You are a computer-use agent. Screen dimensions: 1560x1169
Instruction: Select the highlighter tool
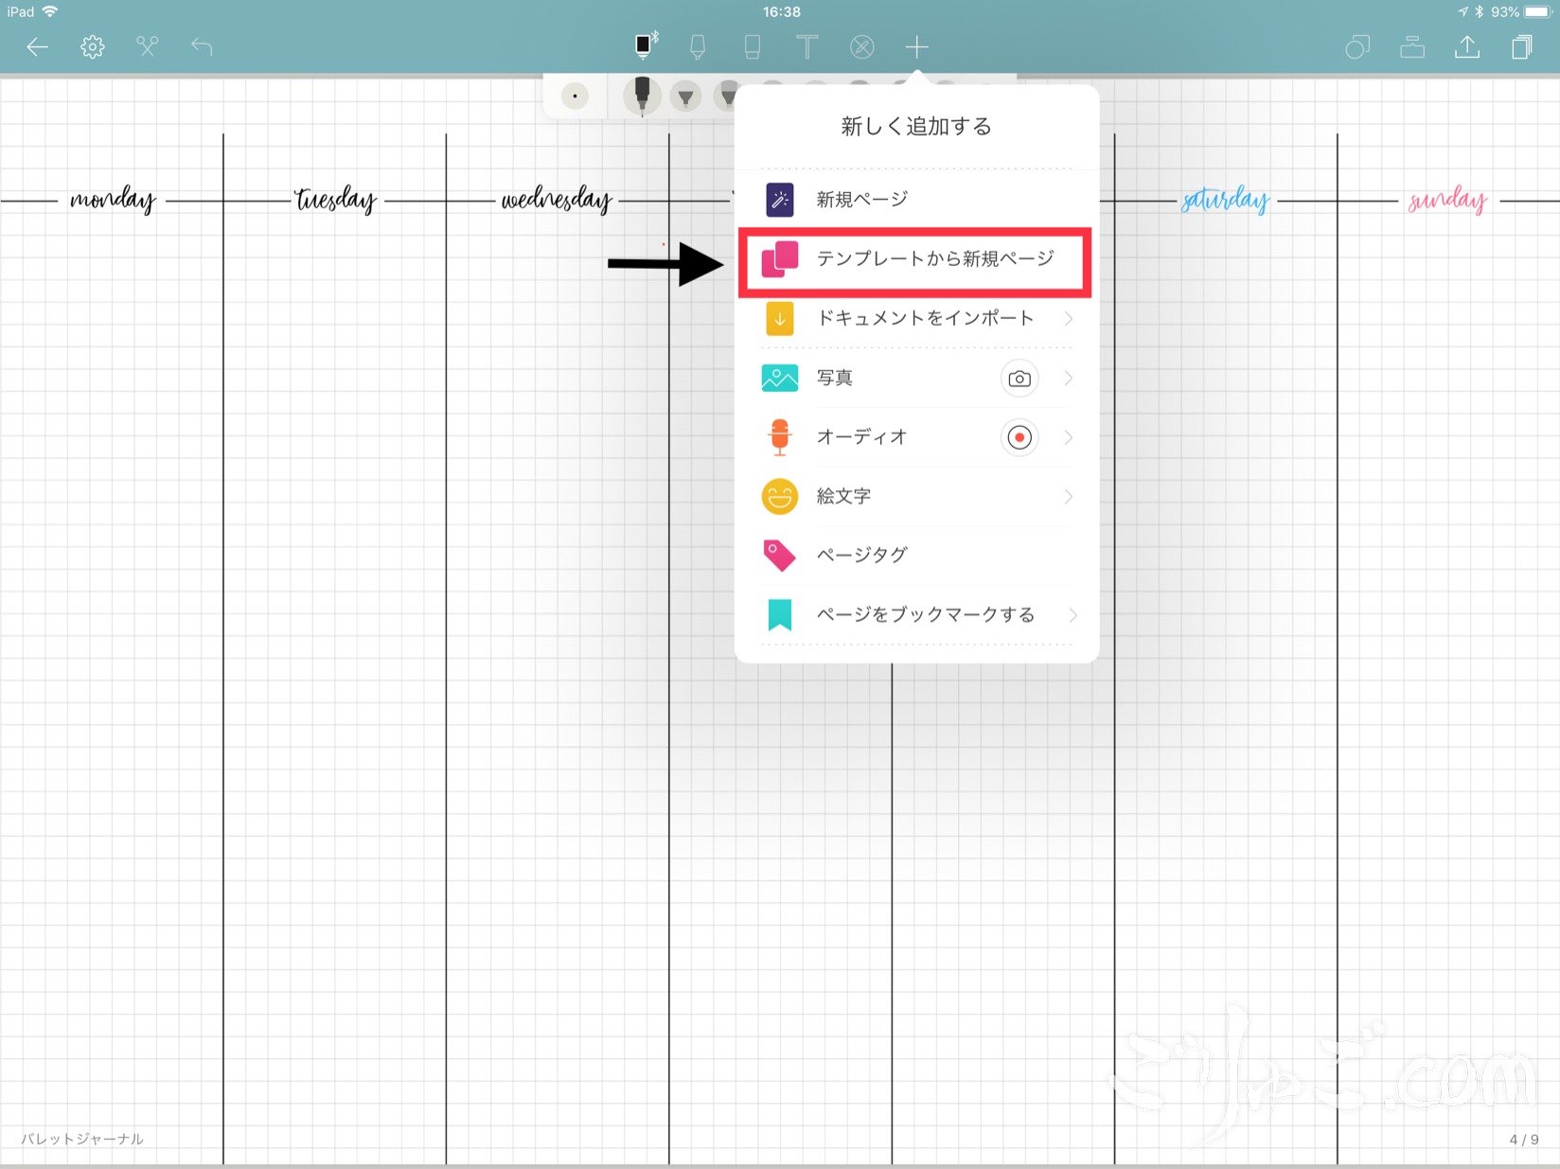pyautogui.click(x=698, y=46)
